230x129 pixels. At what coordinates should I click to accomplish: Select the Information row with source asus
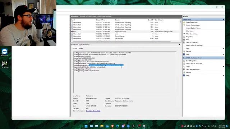[x=125, y=34]
